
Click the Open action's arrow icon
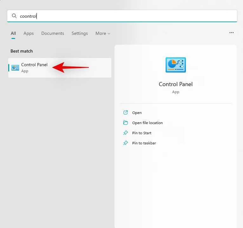point(126,113)
